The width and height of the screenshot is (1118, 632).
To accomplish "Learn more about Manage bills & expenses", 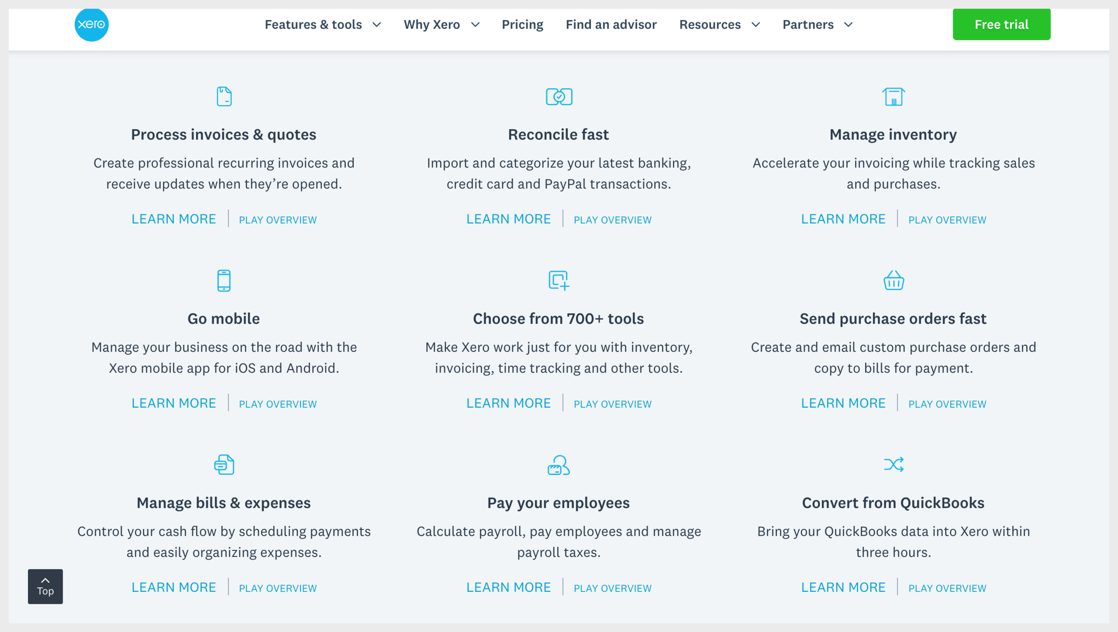I will pos(174,587).
